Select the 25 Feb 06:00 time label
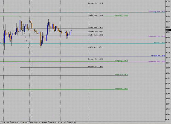The width and height of the screenshot is (171, 124). (x=43, y=123)
